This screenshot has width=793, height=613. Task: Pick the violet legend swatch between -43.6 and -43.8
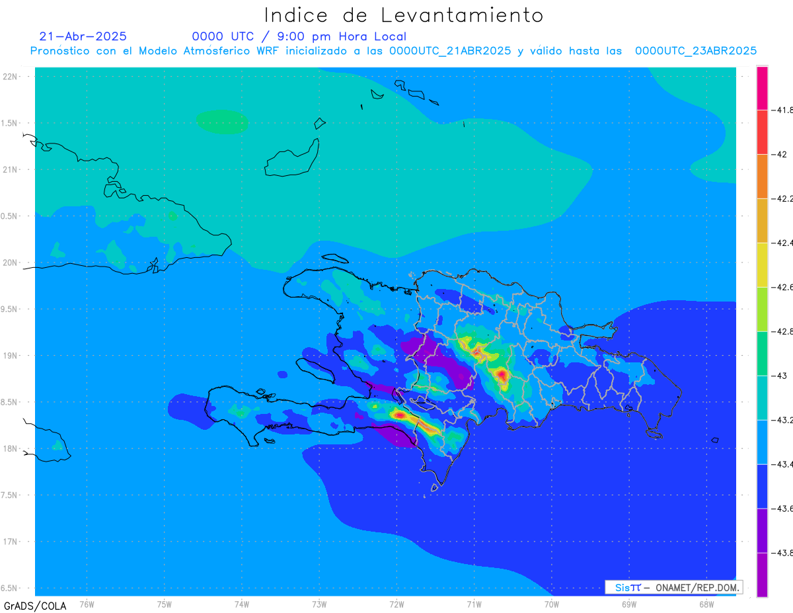click(x=762, y=531)
